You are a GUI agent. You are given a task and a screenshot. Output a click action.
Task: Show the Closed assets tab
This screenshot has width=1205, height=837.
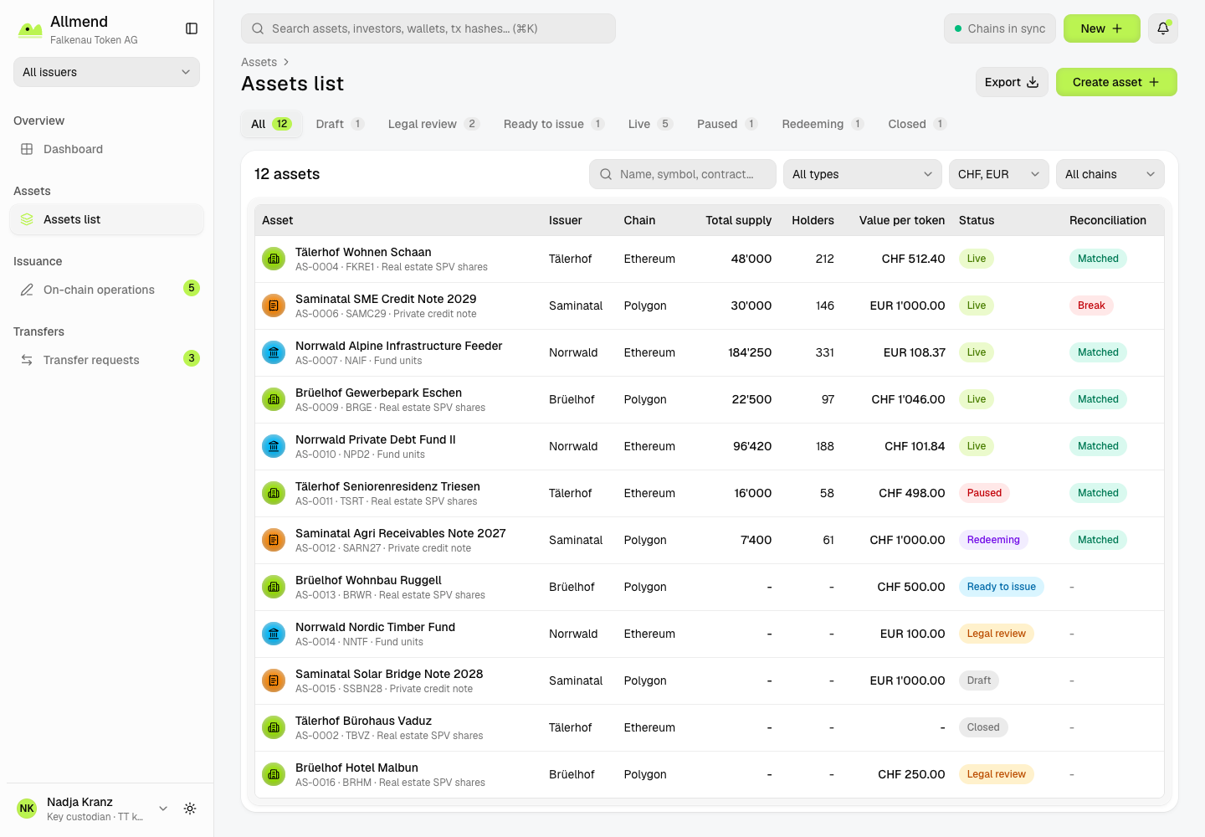917,124
